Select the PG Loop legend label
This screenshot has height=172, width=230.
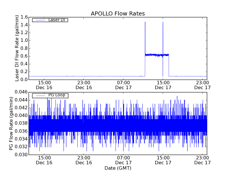tap(57, 95)
